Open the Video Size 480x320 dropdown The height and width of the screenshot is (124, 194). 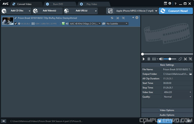coord(190,92)
